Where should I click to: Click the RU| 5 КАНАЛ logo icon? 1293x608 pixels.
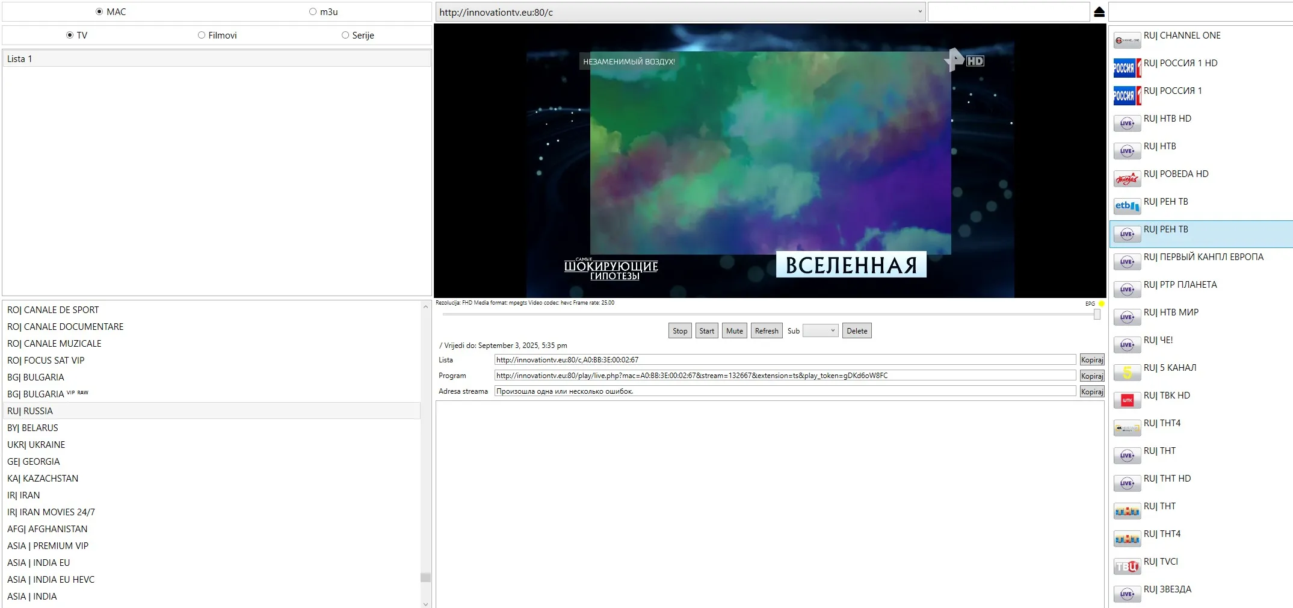click(1127, 373)
